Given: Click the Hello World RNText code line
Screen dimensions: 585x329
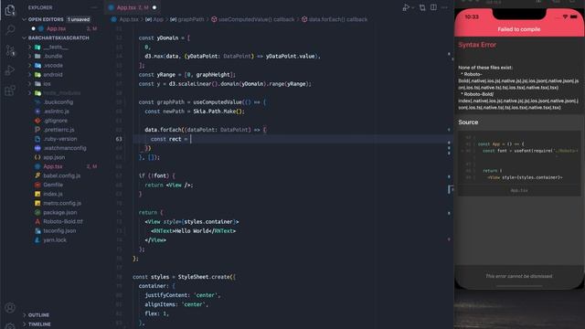Looking at the screenshot, I should [193, 231].
